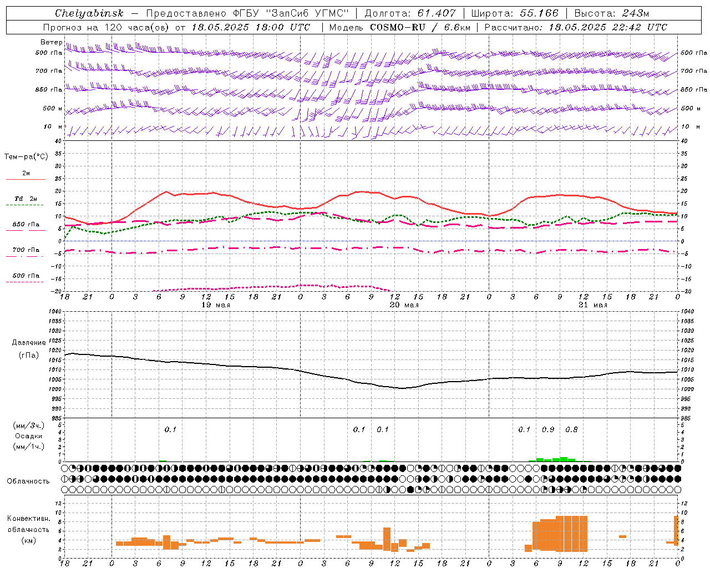This screenshot has height=568, width=710.
Task: Click the 0.8 precipitation amount value
Action: (x=571, y=430)
